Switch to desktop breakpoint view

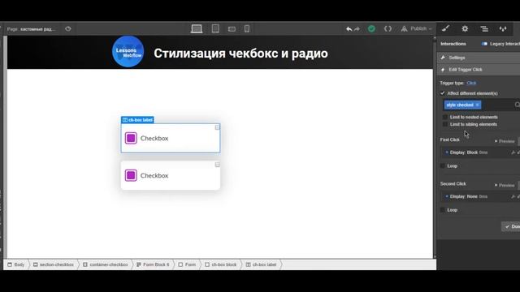pyautogui.click(x=197, y=29)
